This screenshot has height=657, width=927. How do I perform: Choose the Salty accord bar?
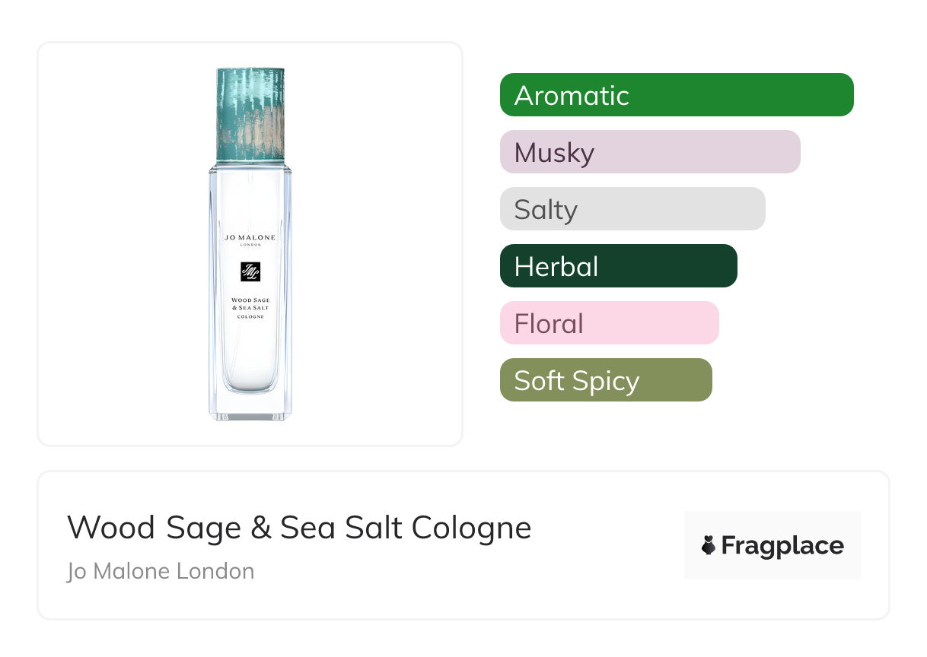(632, 209)
